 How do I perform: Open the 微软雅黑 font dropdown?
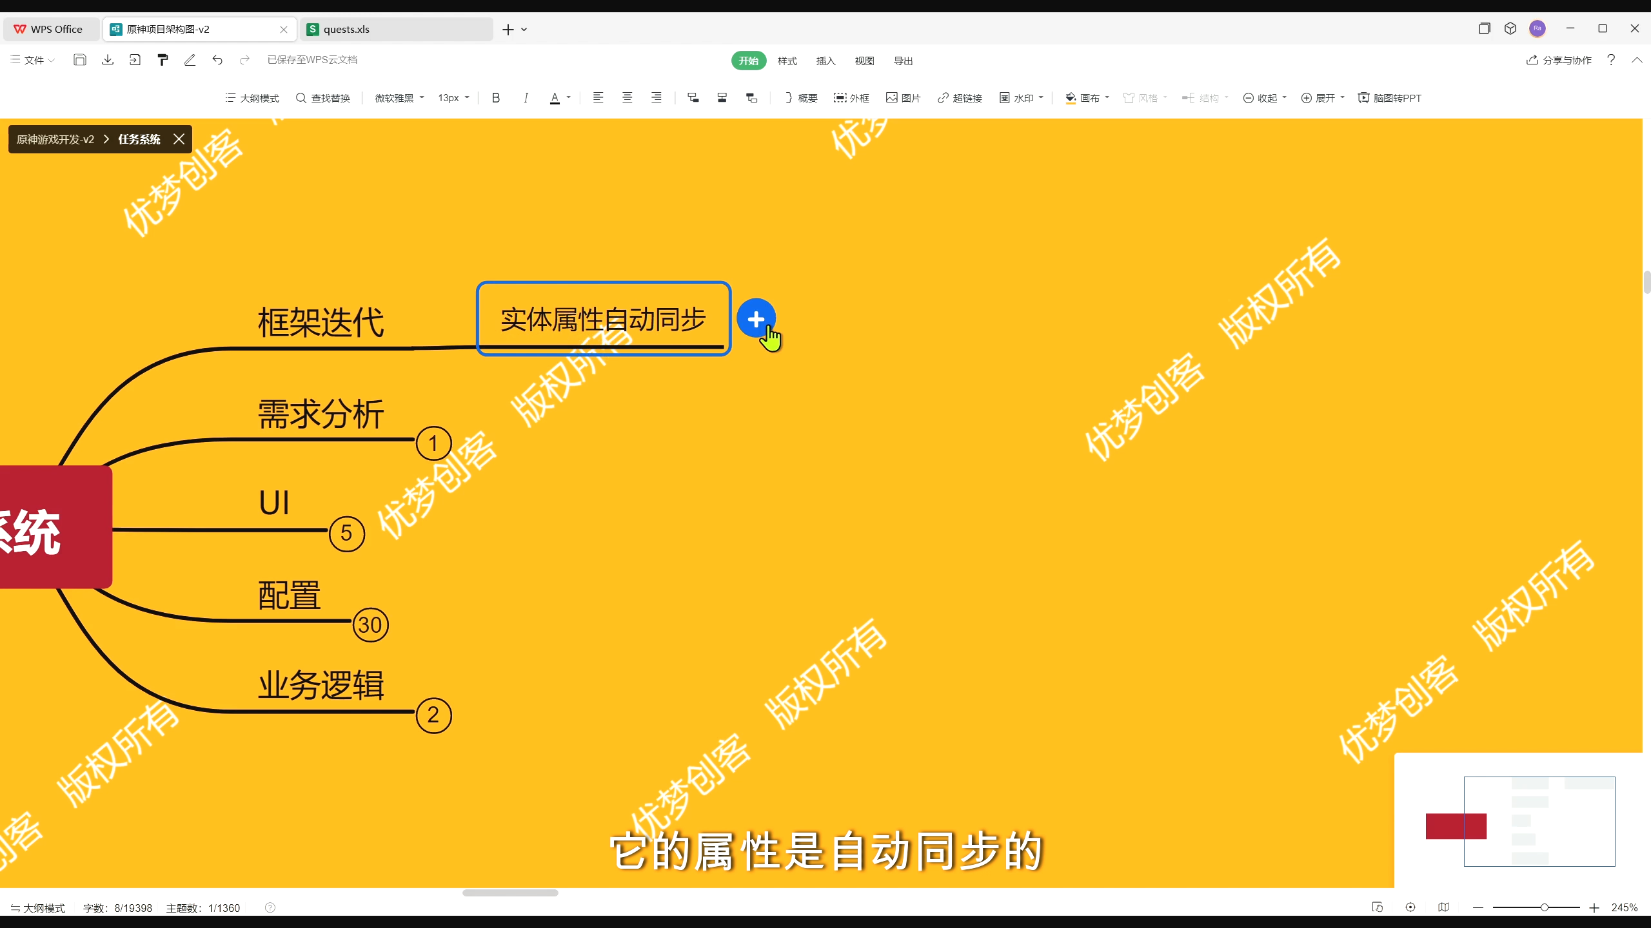click(x=399, y=98)
